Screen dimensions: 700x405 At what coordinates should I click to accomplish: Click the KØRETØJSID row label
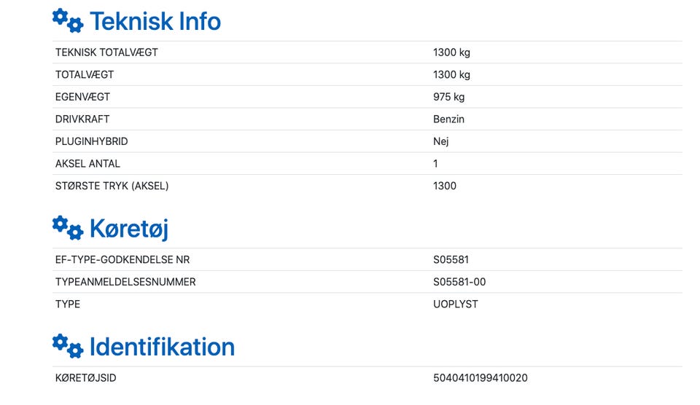(86, 378)
